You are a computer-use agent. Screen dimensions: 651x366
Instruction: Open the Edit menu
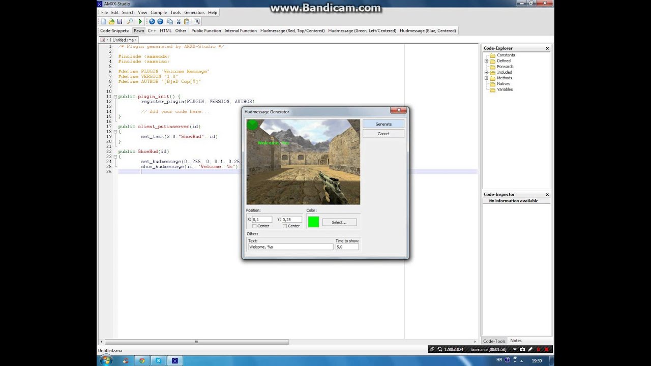[x=115, y=12]
